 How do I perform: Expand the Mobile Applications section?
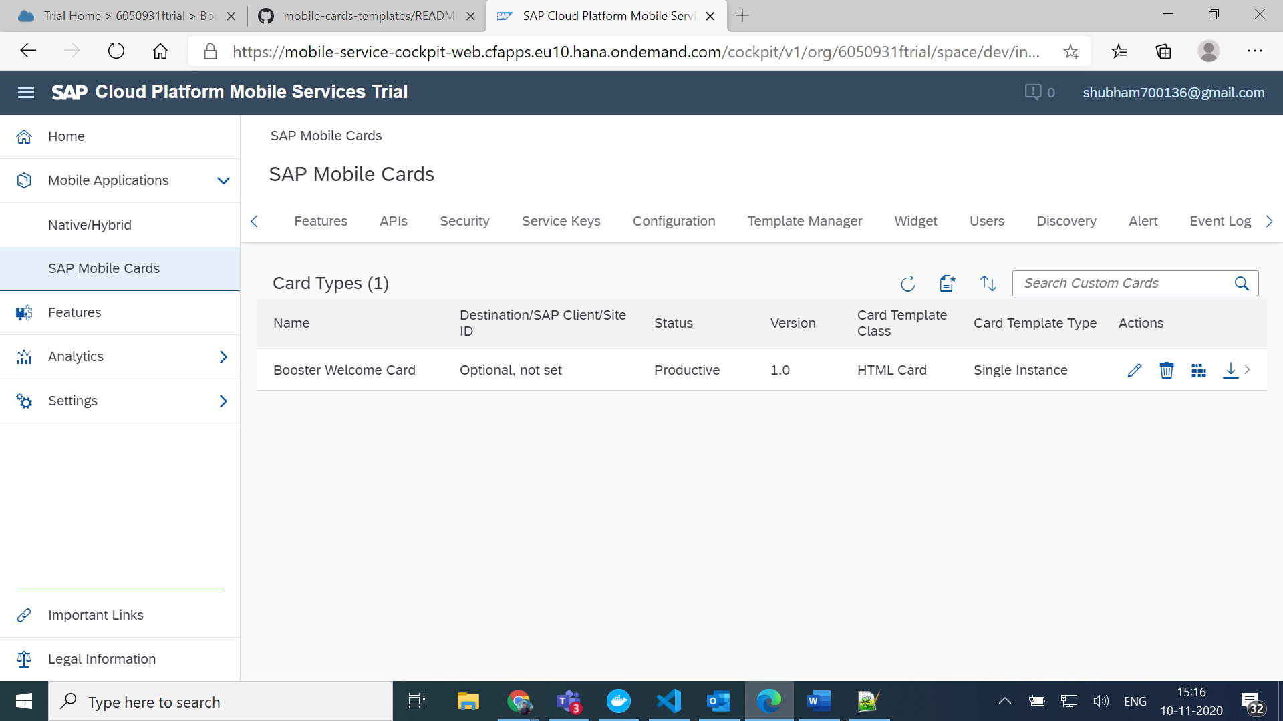pyautogui.click(x=223, y=180)
